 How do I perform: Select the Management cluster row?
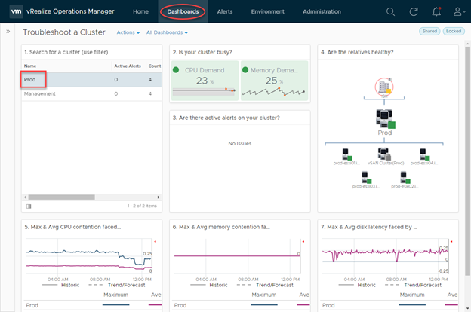(x=91, y=94)
